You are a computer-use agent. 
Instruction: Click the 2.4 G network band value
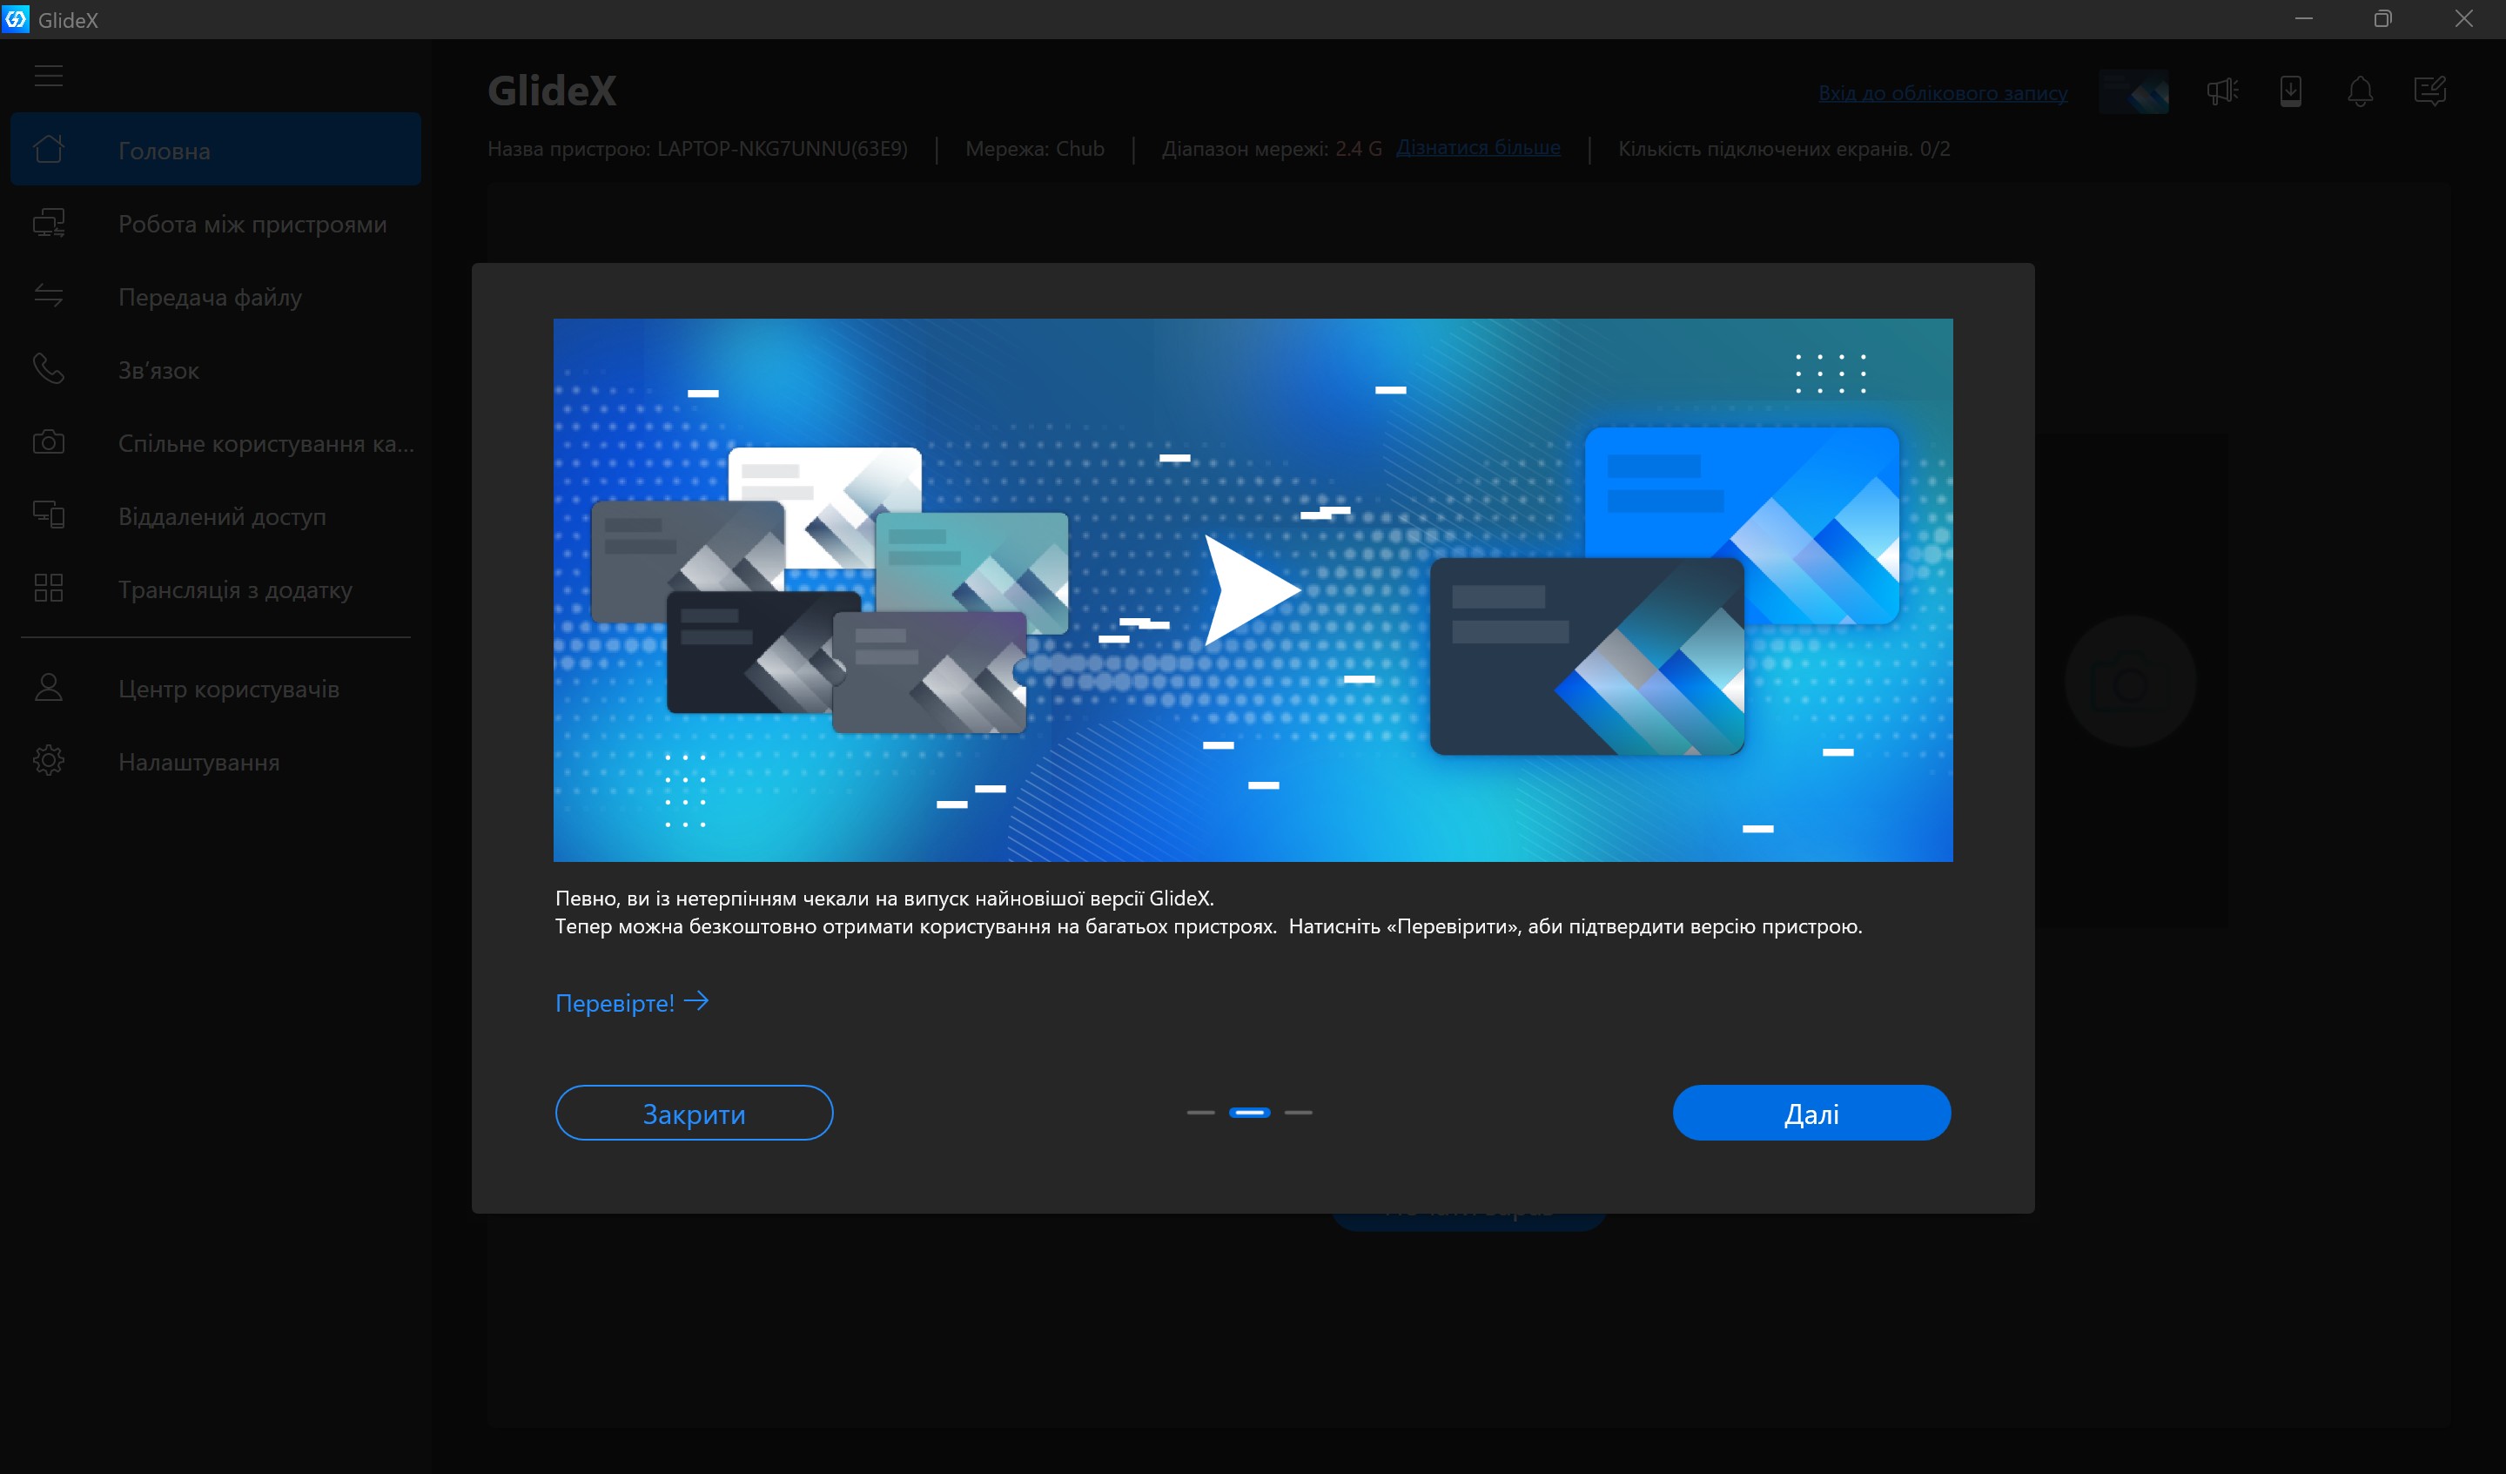[1359, 148]
